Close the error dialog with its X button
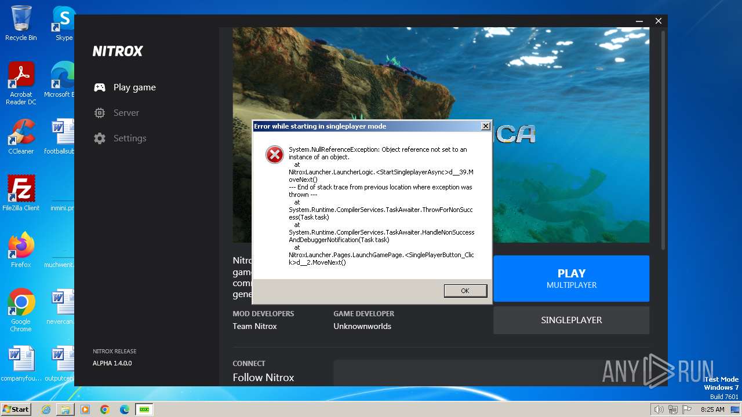 (486, 126)
